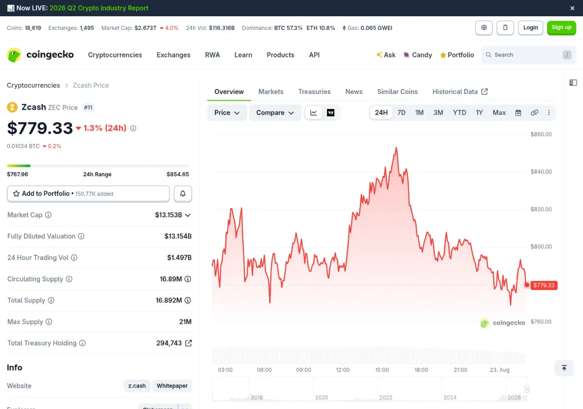Switch to the News tab
583x409 pixels.
coord(354,91)
